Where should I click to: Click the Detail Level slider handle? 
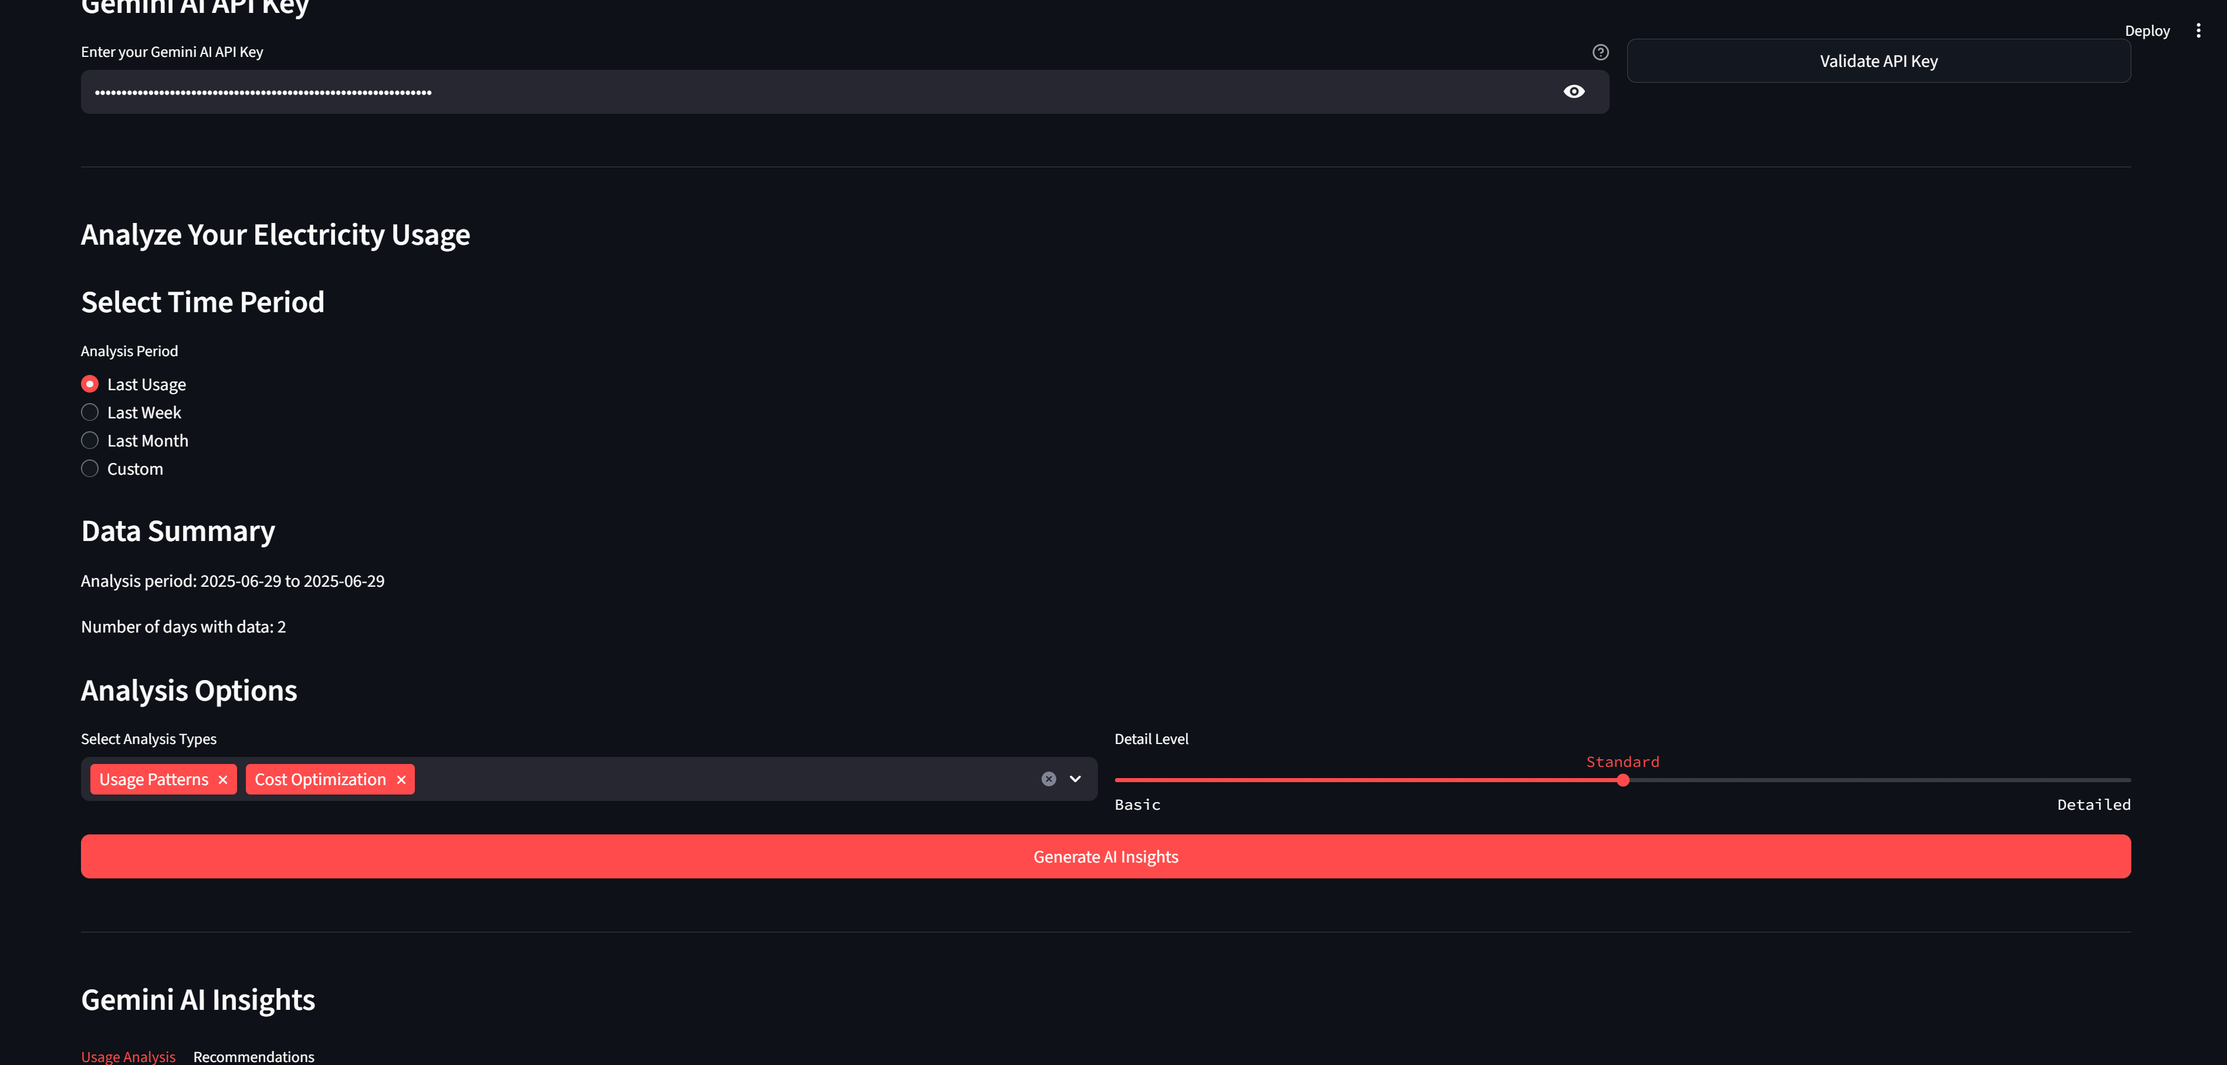(1623, 780)
